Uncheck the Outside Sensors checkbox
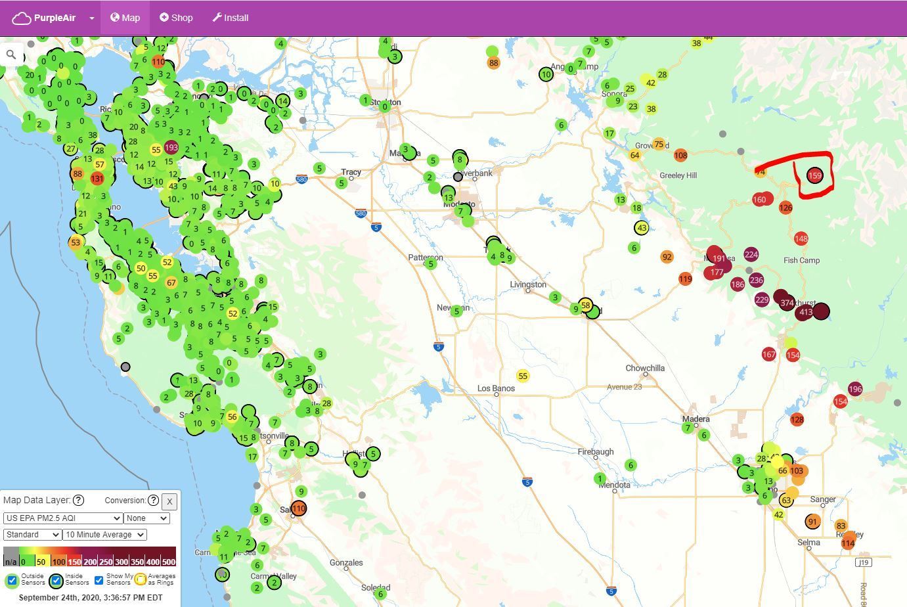Screen dimensions: 907x607 tap(12, 580)
